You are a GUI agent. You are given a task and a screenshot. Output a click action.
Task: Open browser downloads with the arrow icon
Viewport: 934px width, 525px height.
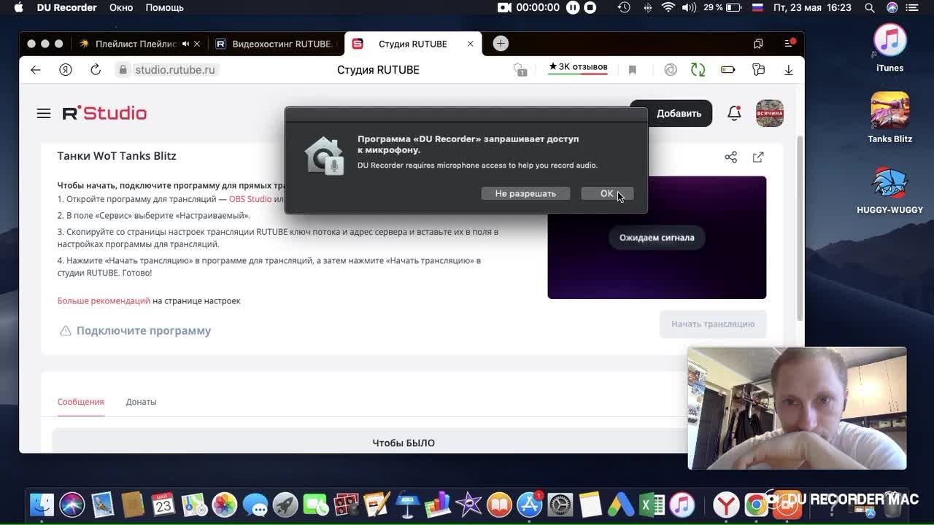[789, 70]
